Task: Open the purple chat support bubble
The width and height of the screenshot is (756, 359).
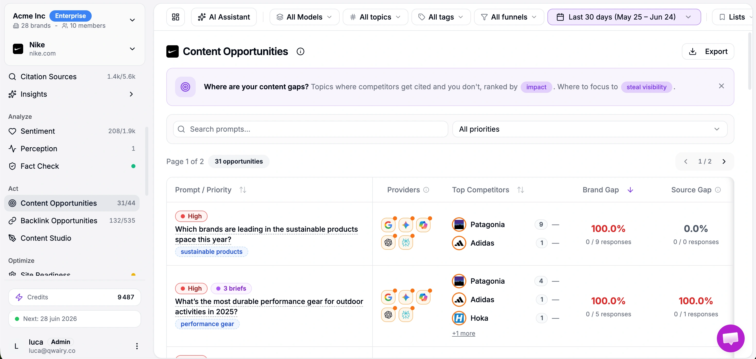Action: pos(731,338)
